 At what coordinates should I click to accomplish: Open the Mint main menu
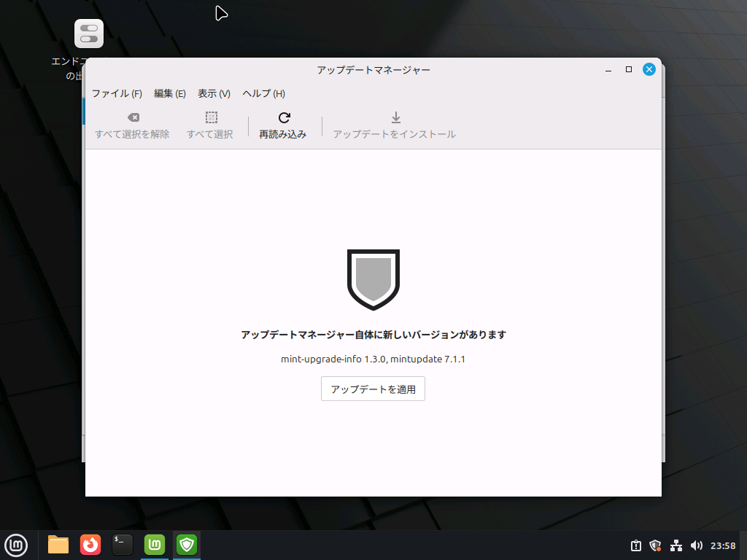[x=16, y=545]
